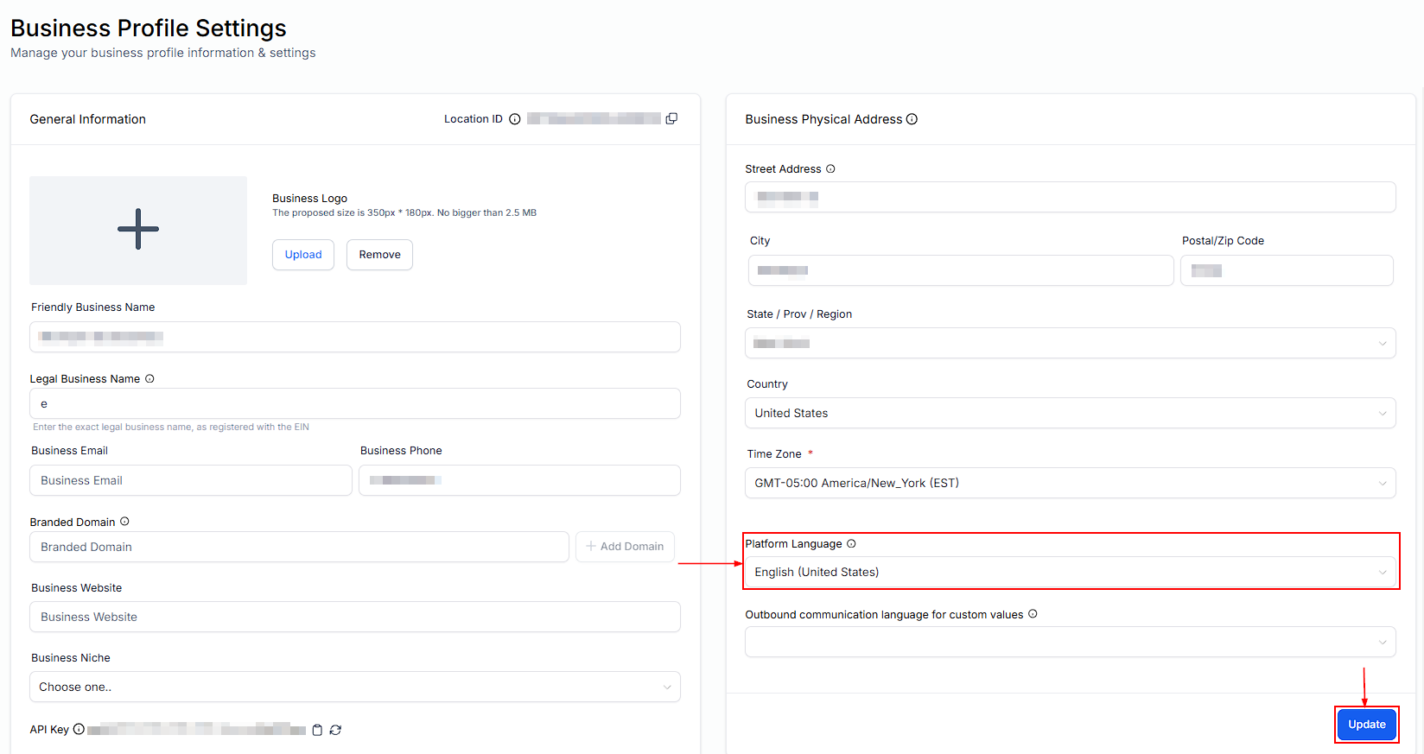Click the Street Address info icon
1424x754 pixels.
[830, 169]
